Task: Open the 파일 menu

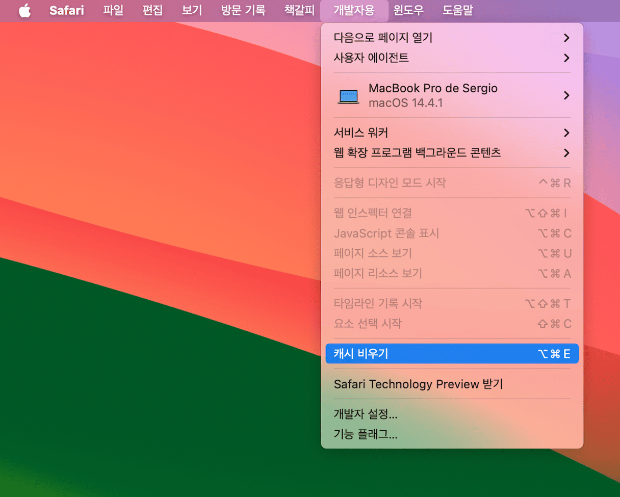Action: [x=113, y=11]
